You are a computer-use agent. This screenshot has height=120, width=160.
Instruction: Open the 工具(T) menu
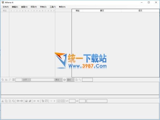tap(53, 7)
